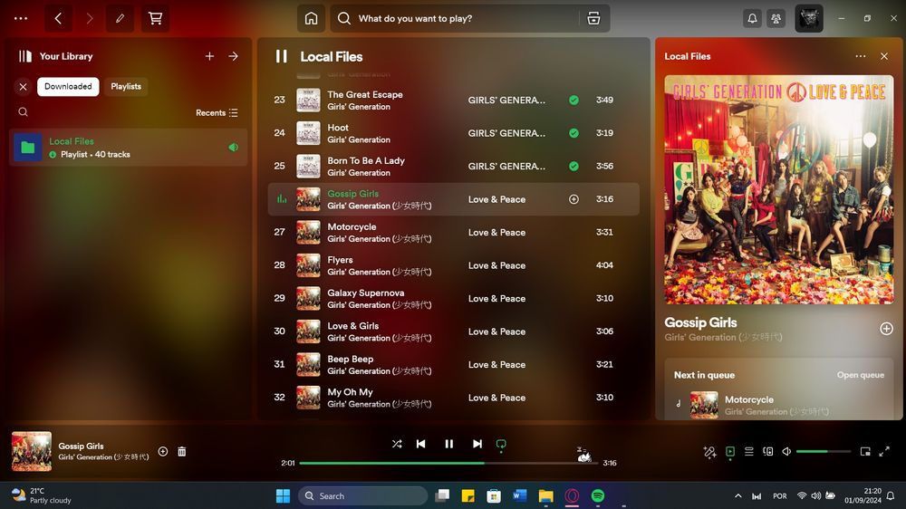Click the Love & Peace album cover art

[x=779, y=189]
